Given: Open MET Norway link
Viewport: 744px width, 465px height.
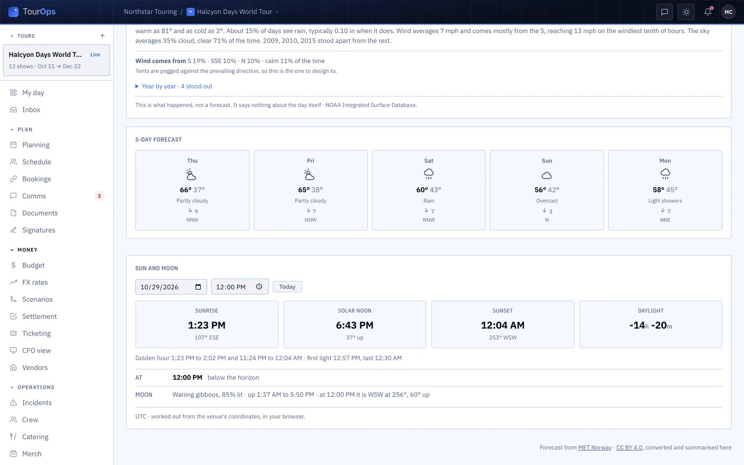Looking at the screenshot, I should point(595,447).
